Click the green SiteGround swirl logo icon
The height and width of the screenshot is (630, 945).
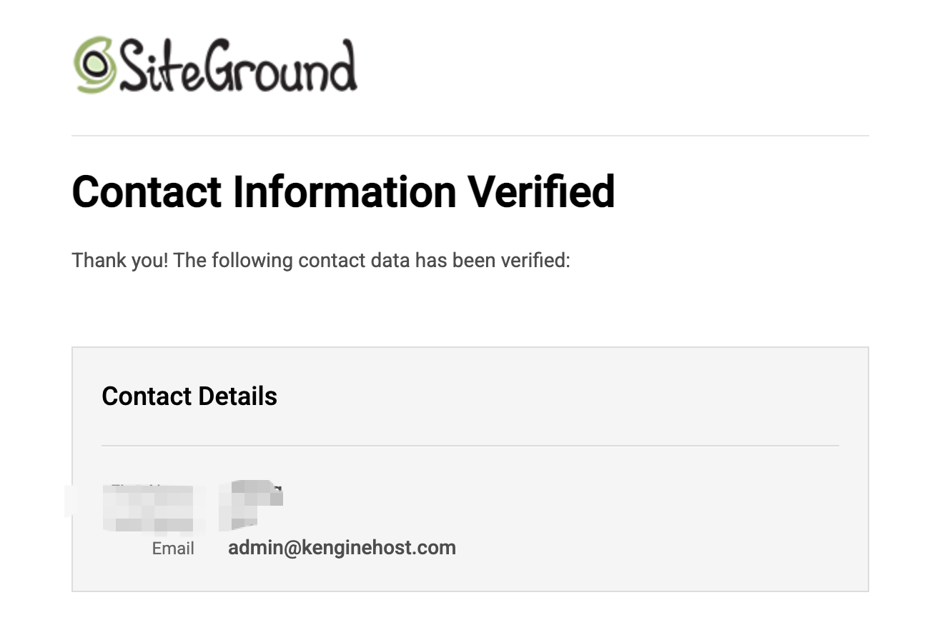pos(95,64)
